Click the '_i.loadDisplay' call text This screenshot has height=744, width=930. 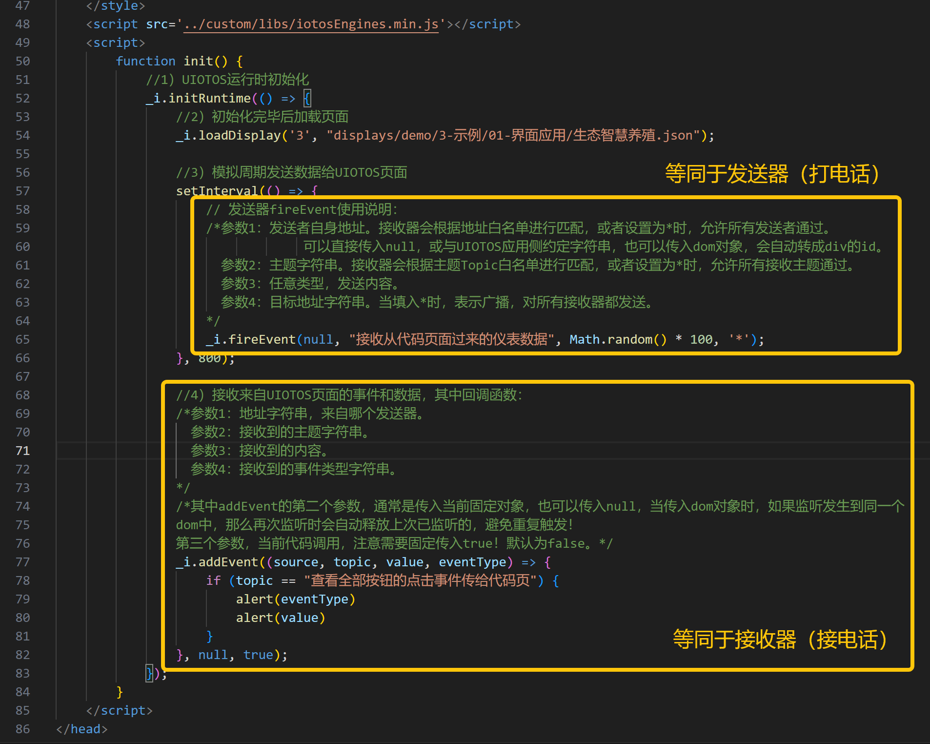(x=228, y=135)
